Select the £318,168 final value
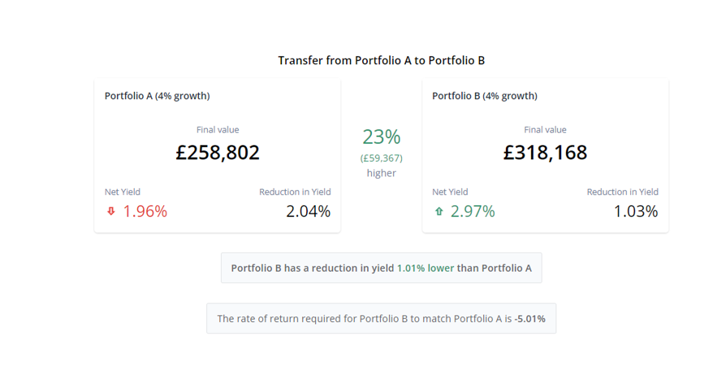Screen dimensions: 708x375 [545, 153]
